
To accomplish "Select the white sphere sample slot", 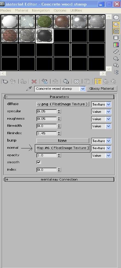I will (x=10, y=22).
